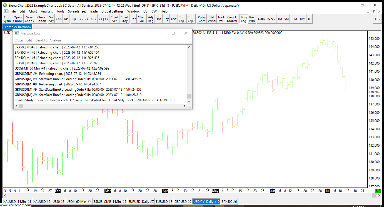The width and height of the screenshot is (384, 207).
Task: Close the chartbook via Close Cbook
Action: click(41, 19)
